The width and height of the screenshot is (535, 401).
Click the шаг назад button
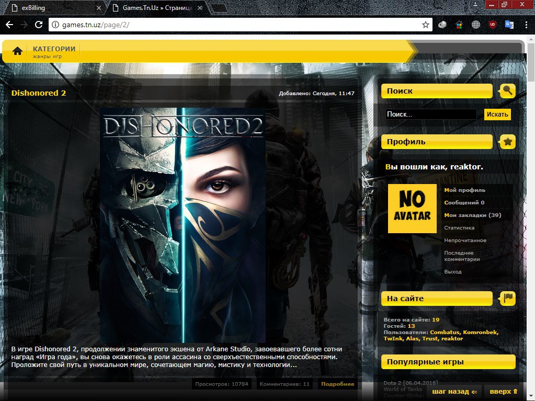454,392
